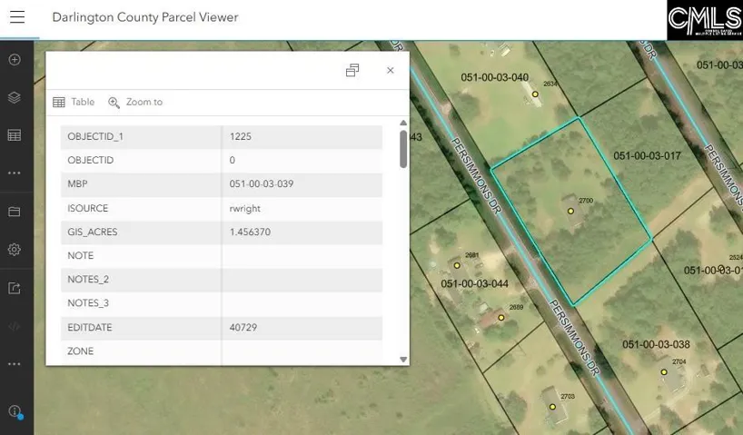Dock the parcel popup window
The width and height of the screenshot is (743, 435).
tap(352, 71)
